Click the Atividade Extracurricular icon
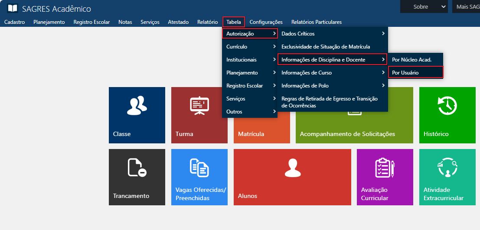 pyautogui.click(x=447, y=168)
